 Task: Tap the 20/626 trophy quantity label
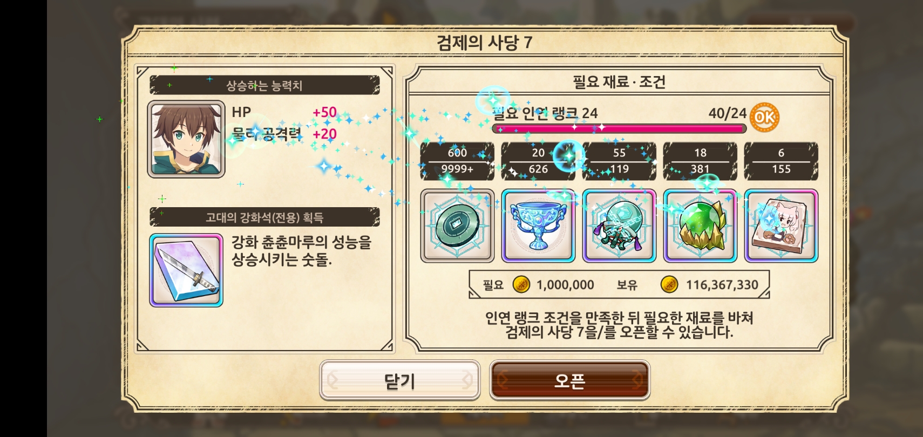538,161
